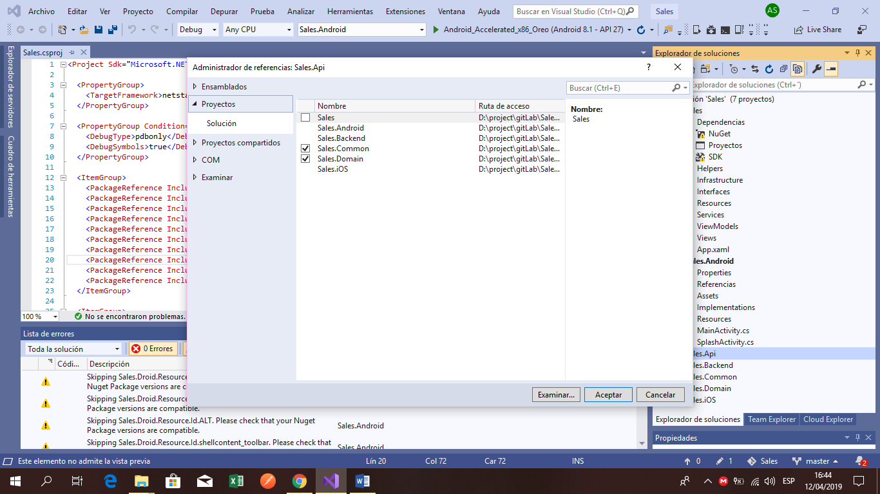The image size is (880, 494).
Task: Click the feedback icon near Live Share
Action: coord(861,30)
